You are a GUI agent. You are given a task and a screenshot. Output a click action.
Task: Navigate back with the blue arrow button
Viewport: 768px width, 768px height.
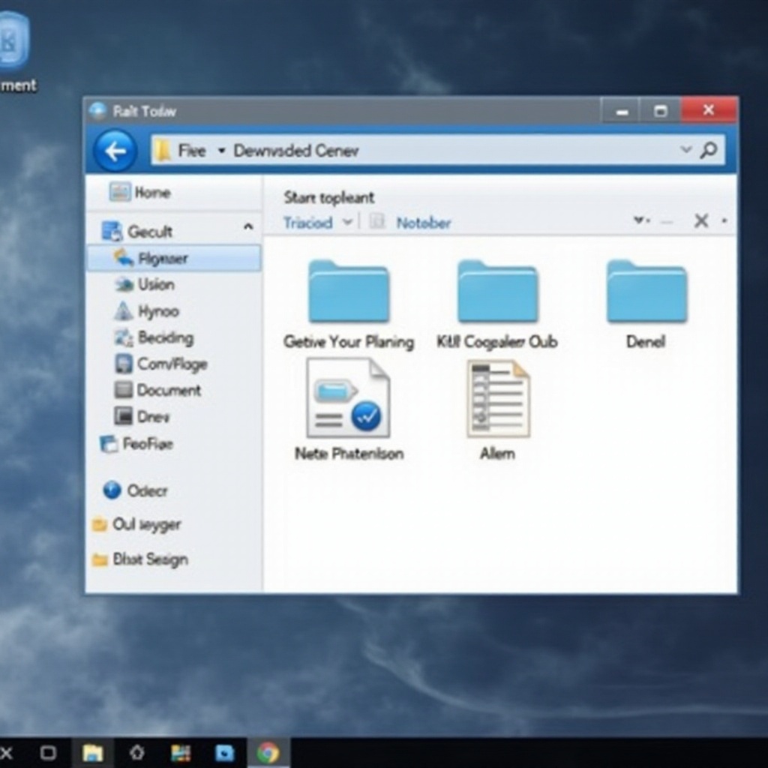coord(115,150)
